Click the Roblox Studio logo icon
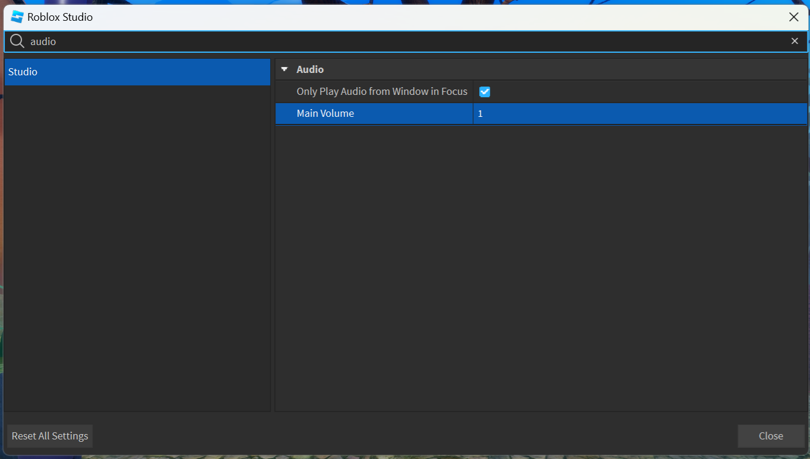This screenshot has width=810, height=459. pyautogui.click(x=17, y=17)
